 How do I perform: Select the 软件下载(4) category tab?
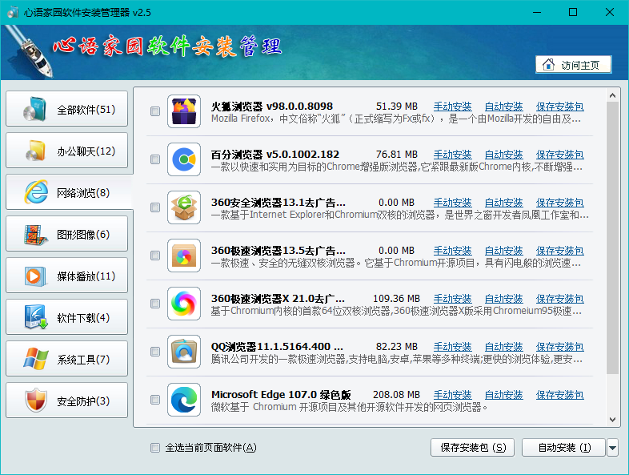[x=67, y=317]
